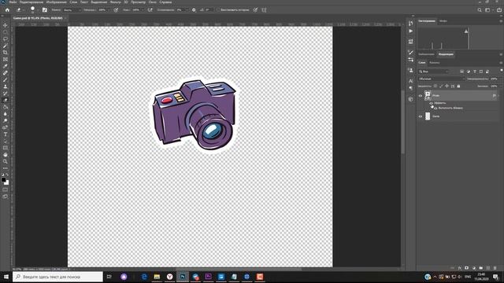504x283 pixels.
Task: Open the eraser Mode dropdown
Action: [72, 10]
